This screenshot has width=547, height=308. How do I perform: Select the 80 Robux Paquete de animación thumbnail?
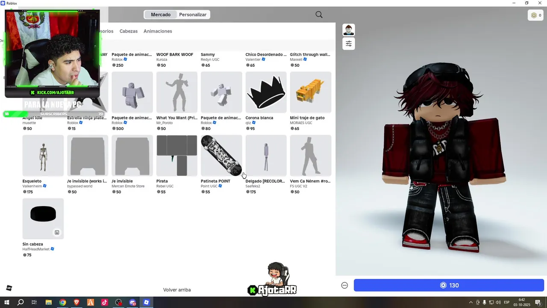[x=221, y=92]
